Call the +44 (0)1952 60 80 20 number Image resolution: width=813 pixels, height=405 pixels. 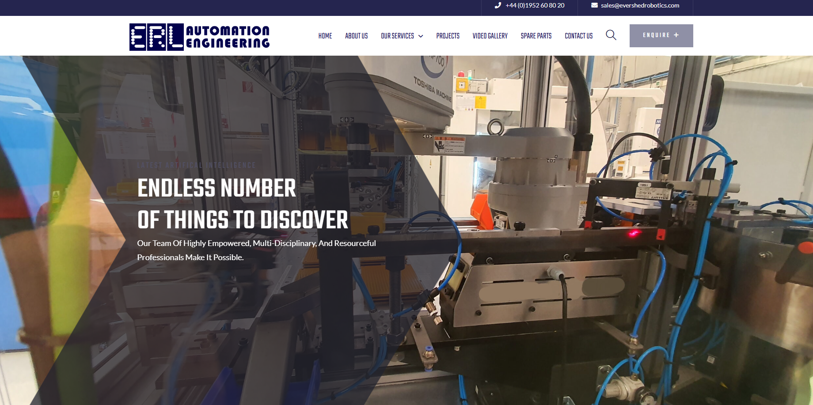point(535,5)
